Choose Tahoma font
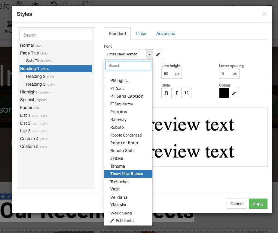This screenshot has height=233, width=278. click(x=128, y=166)
